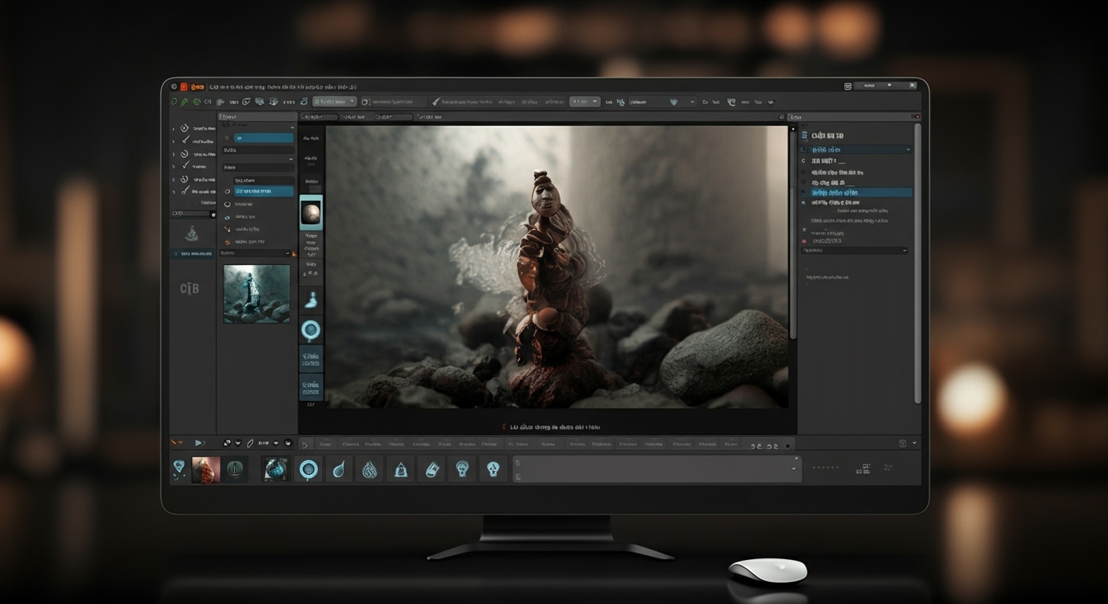Viewport: 1108px width, 604px height.
Task: Click the highlighted circular brush in the shelf
Action: (x=308, y=470)
